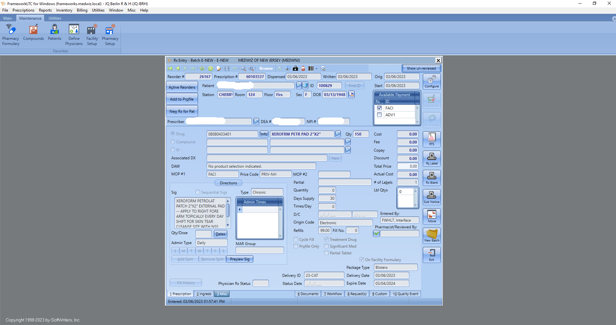Open the Compounds maintenance icon
616x325 pixels.
[33, 32]
